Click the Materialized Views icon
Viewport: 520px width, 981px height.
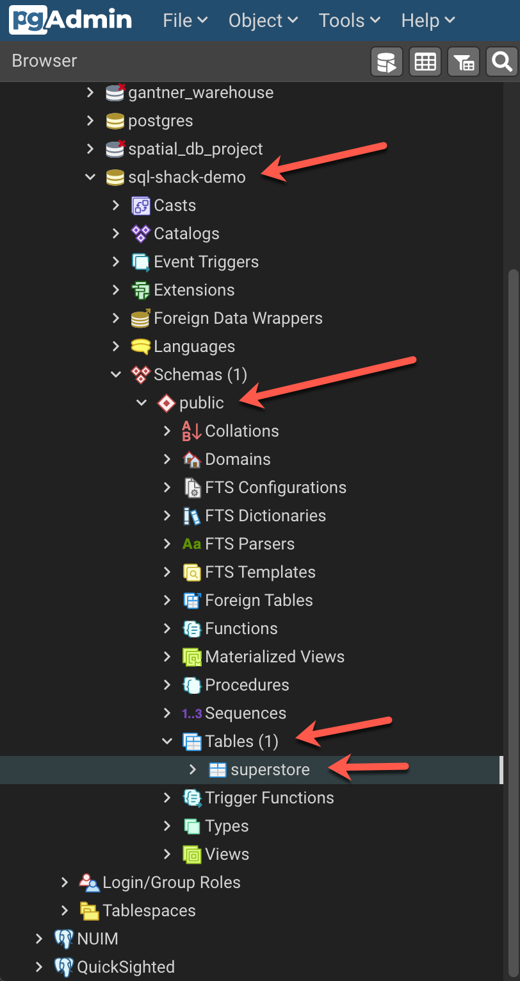[x=193, y=657]
